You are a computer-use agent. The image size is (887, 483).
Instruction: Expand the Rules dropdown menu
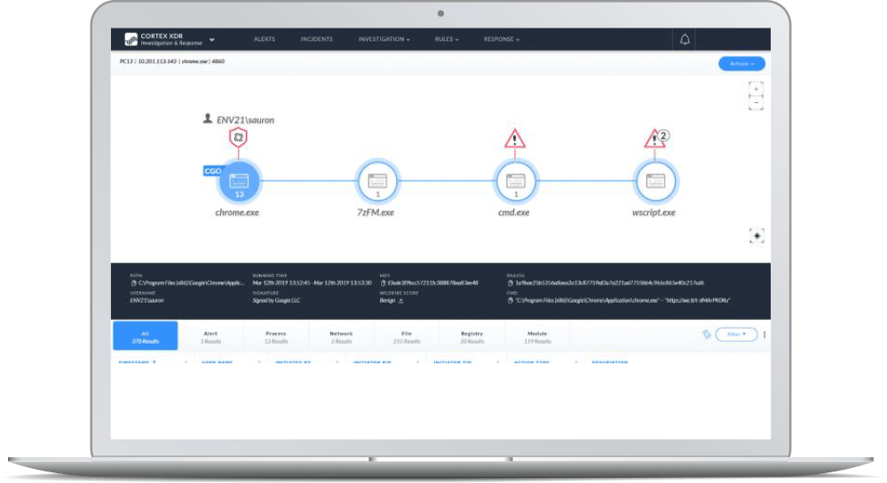(x=447, y=39)
